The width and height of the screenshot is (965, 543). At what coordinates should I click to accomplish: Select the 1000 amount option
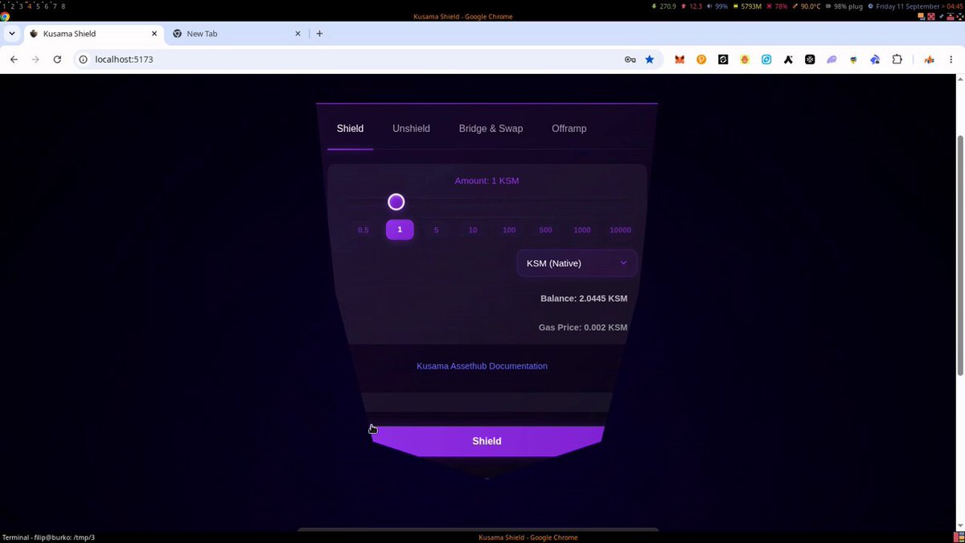tap(582, 230)
